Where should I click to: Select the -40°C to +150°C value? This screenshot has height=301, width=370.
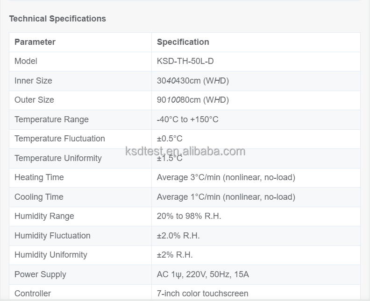tap(187, 119)
